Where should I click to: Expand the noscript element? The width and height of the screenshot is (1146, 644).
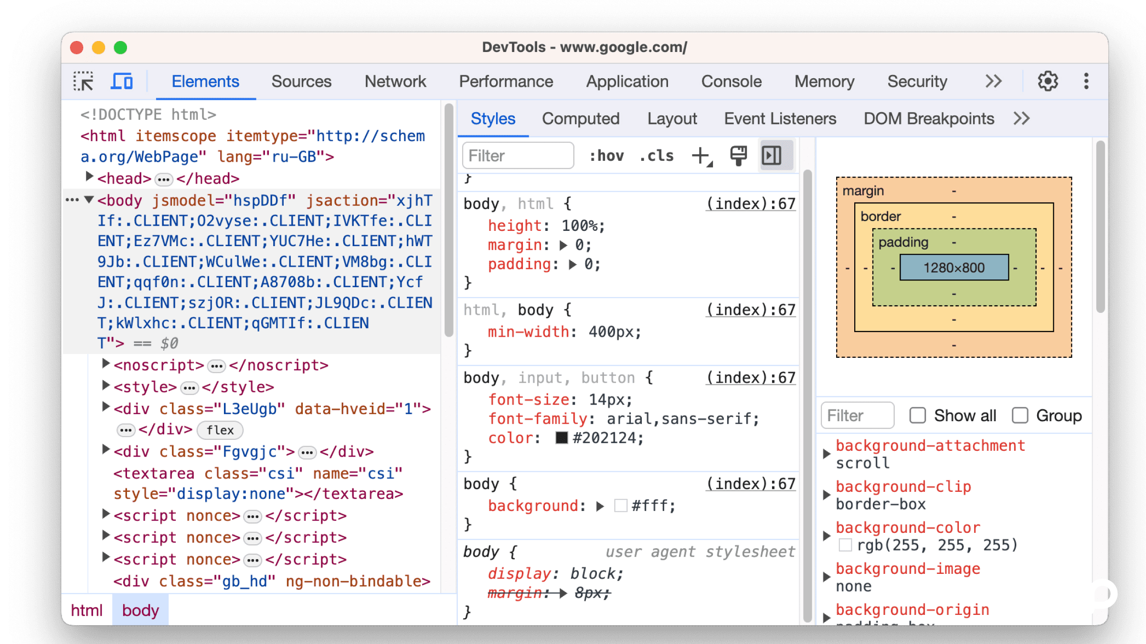(106, 364)
